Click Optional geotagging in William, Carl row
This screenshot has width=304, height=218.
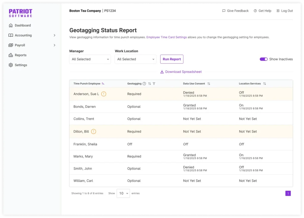coord(134,181)
